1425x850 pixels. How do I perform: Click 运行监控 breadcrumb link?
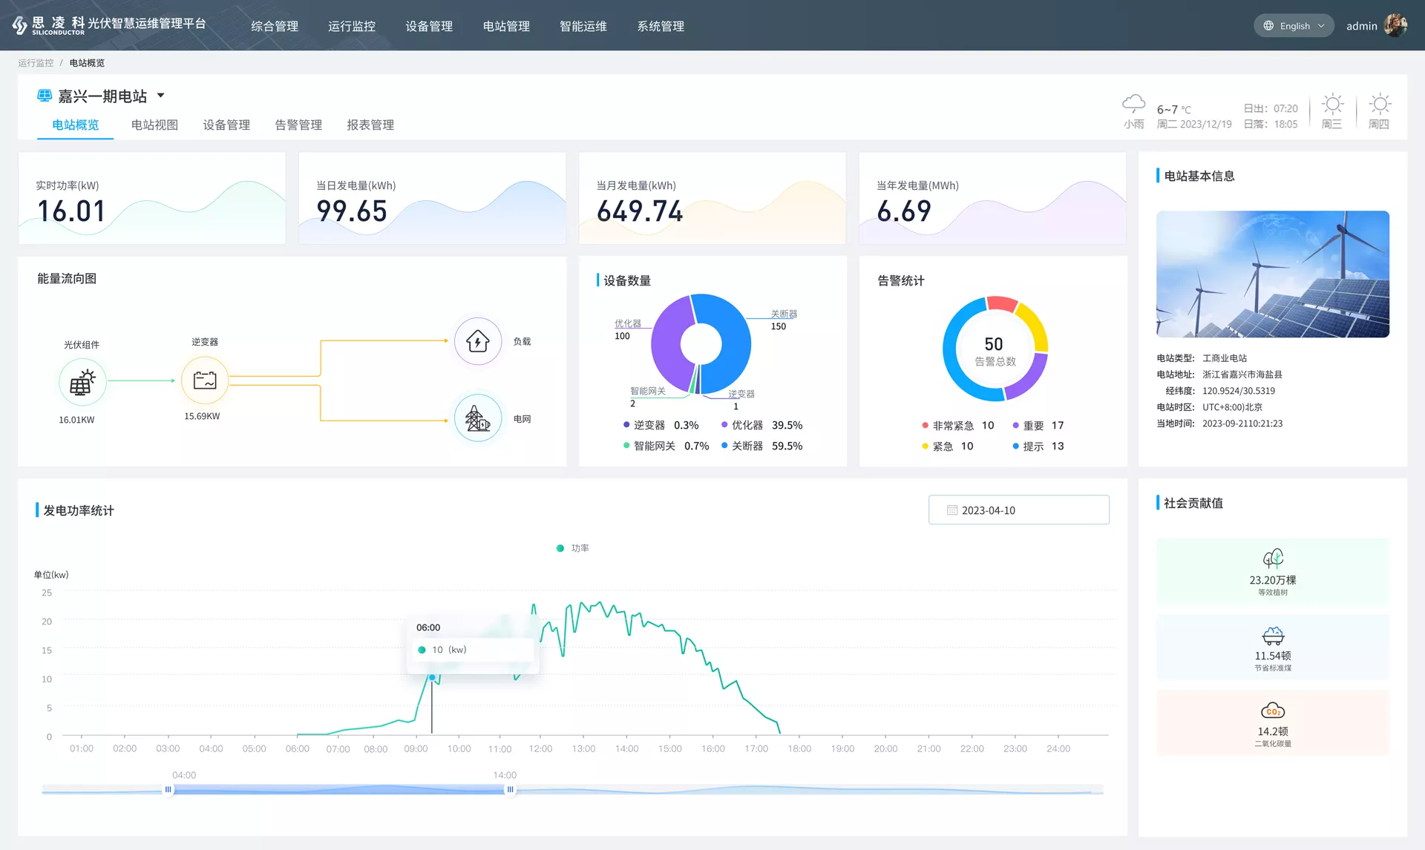click(36, 63)
